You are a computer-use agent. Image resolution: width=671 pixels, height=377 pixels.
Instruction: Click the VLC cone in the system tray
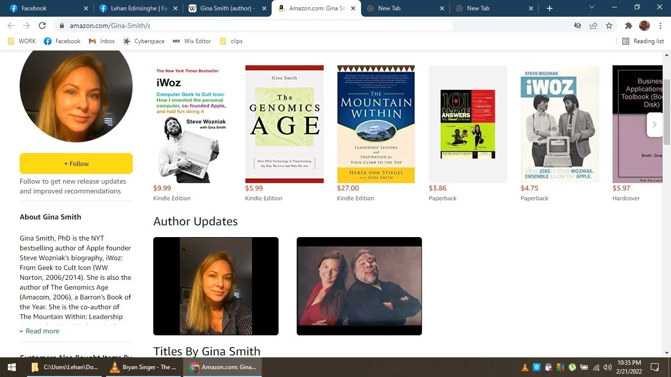[x=525, y=367]
